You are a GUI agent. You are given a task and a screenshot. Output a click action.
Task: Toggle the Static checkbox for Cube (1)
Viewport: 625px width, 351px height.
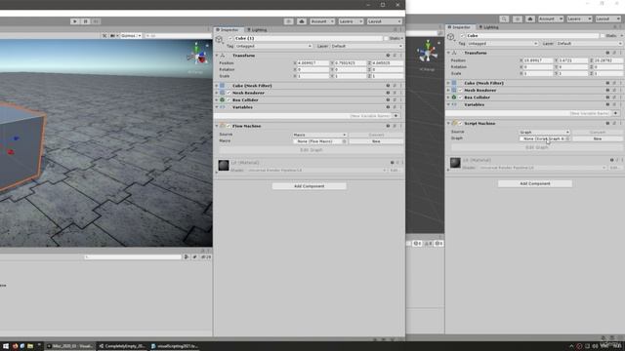pos(386,38)
